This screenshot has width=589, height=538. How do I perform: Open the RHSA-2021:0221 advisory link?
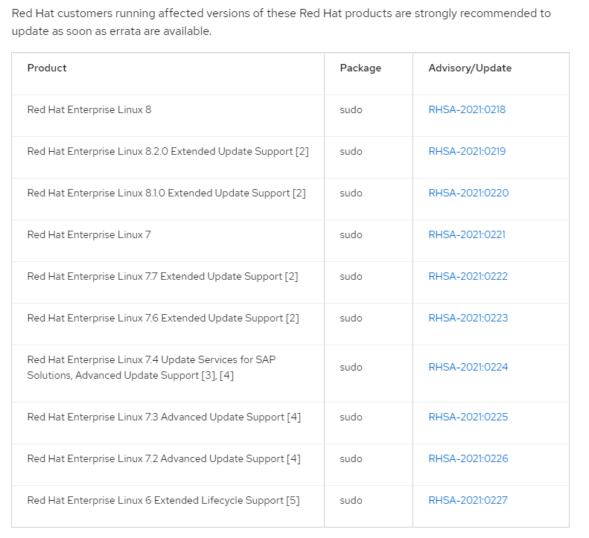[467, 234]
